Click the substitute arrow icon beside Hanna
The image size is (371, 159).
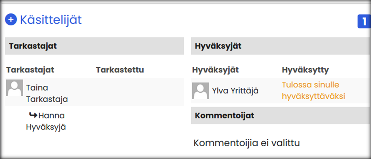coord(33,115)
